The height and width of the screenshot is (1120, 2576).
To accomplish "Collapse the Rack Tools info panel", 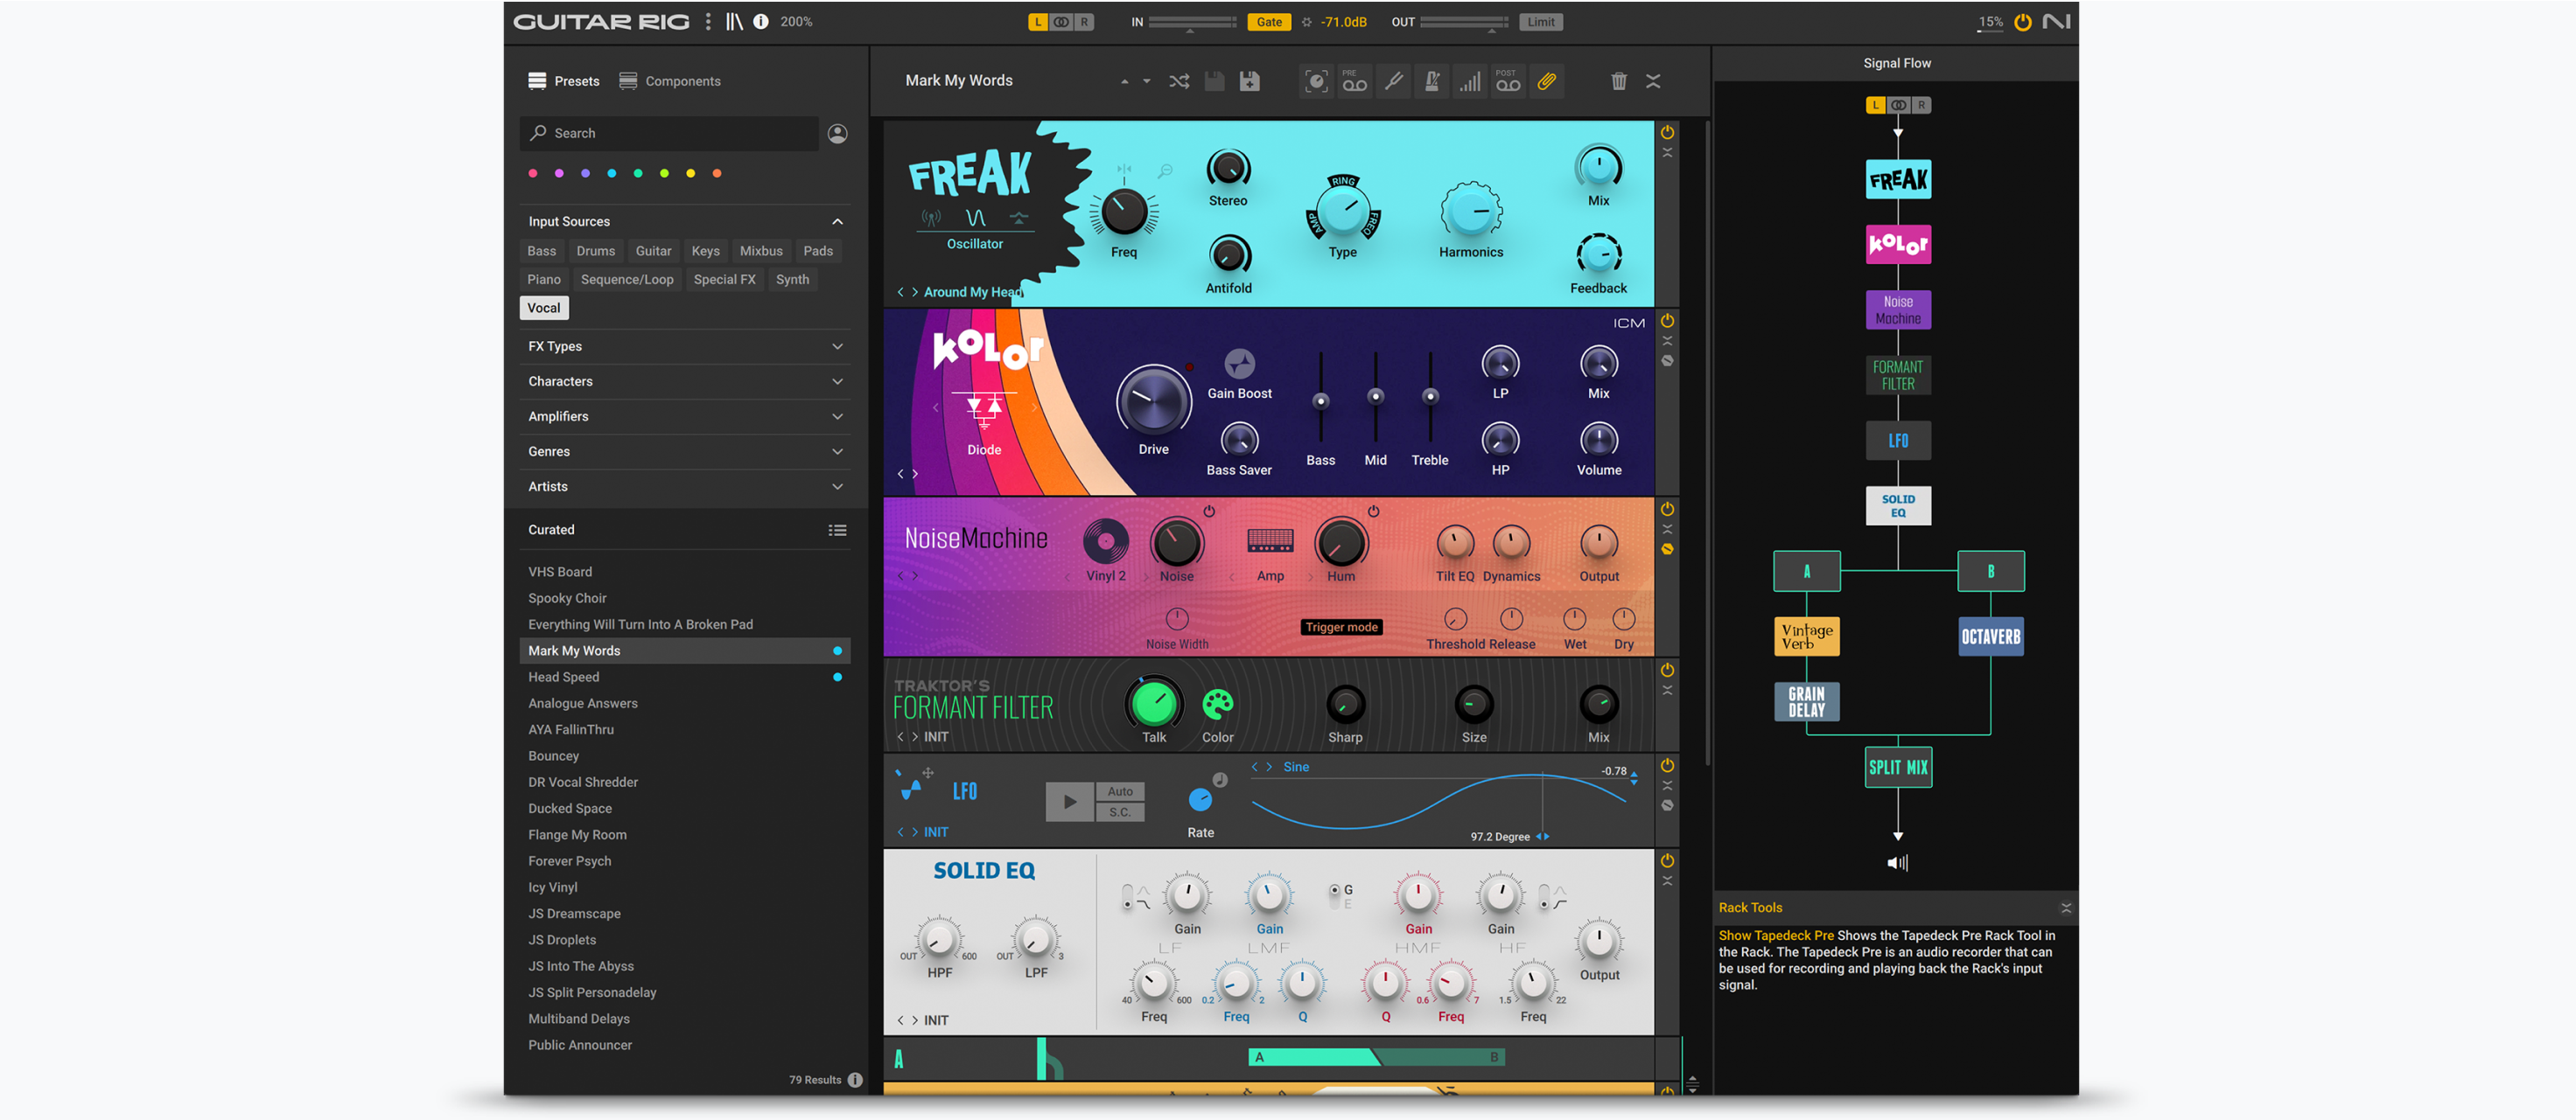I will tap(2066, 908).
